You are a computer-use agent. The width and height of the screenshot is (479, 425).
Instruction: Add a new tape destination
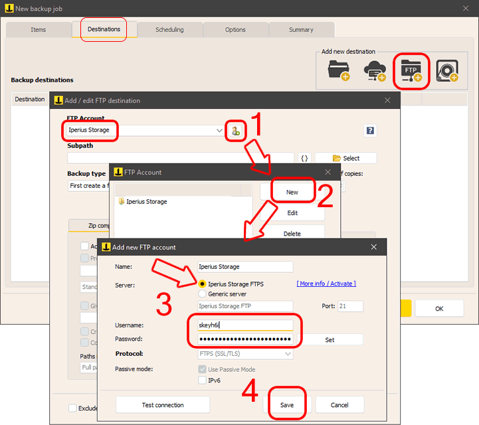pos(447,70)
